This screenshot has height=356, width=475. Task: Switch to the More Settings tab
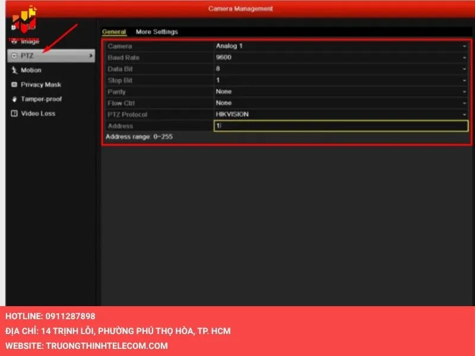coord(157,32)
